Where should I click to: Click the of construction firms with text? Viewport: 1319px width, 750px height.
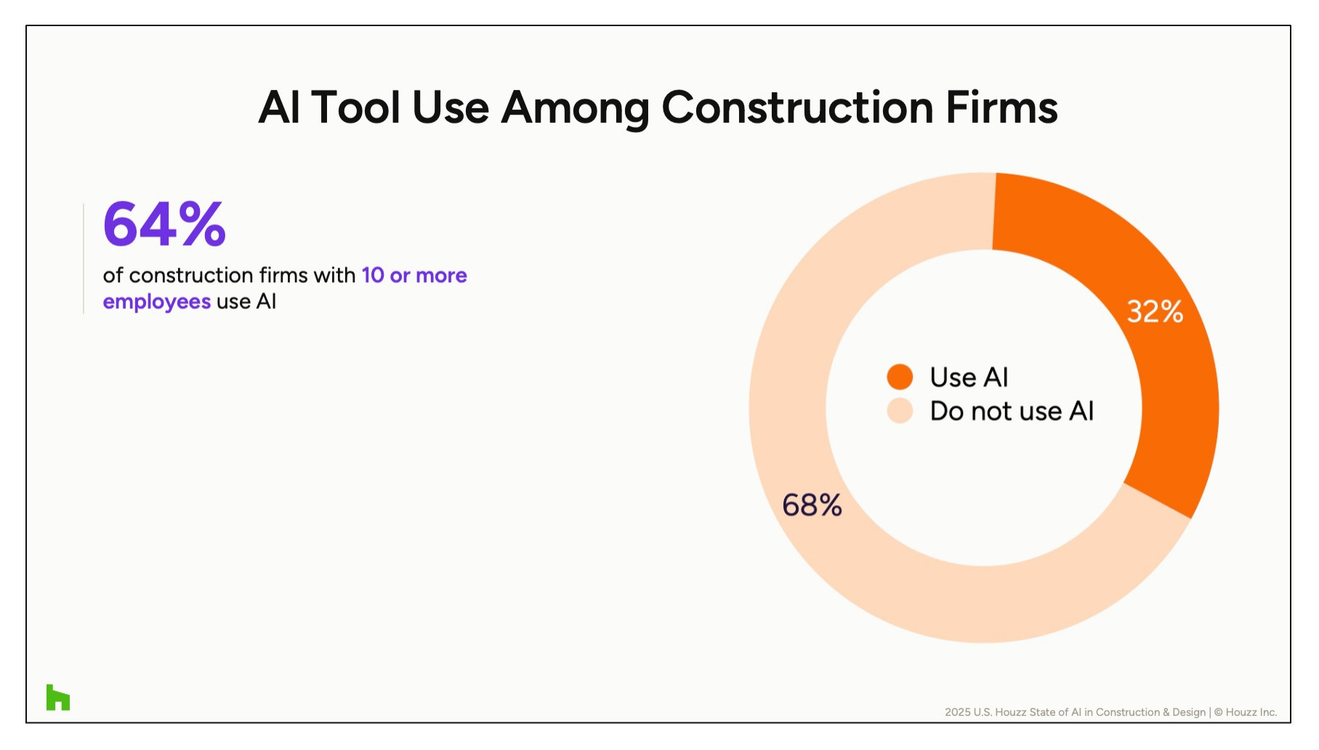click(229, 275)
